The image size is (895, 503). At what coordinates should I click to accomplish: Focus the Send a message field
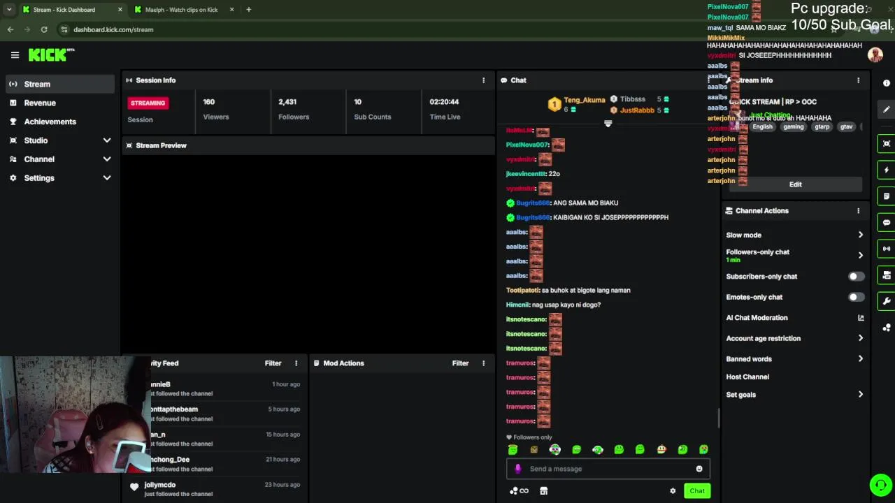click(607, 469)
